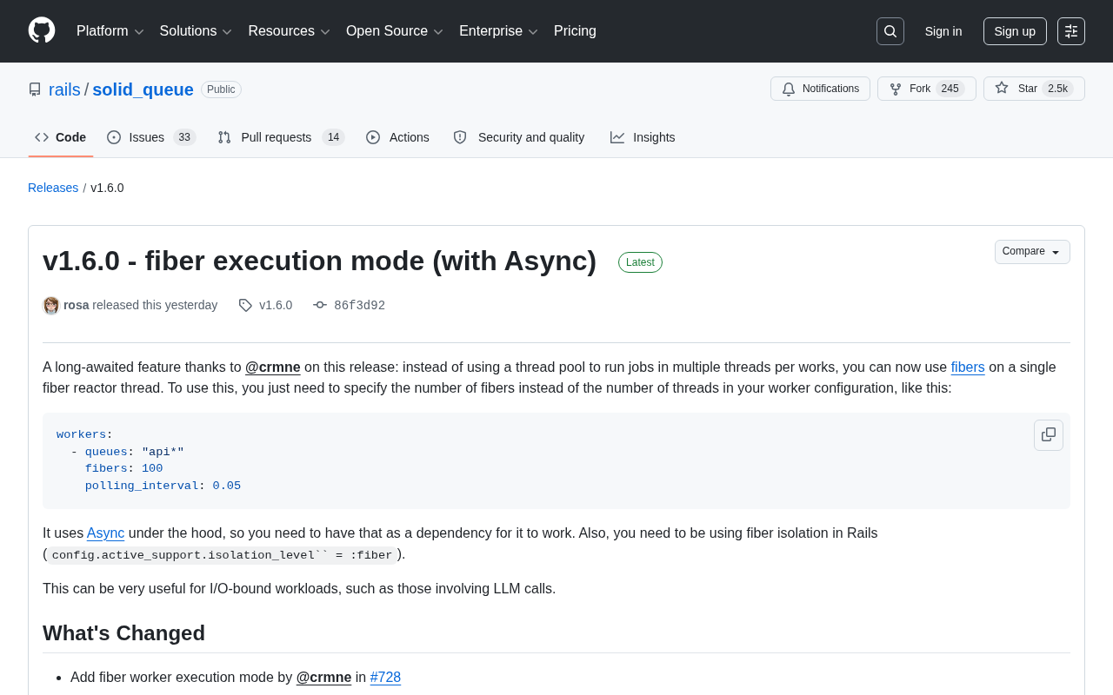Open the GitHub homepage logo
Image resolution: width=1113 pixels, height=695 pixels.
tap(42, 30)
